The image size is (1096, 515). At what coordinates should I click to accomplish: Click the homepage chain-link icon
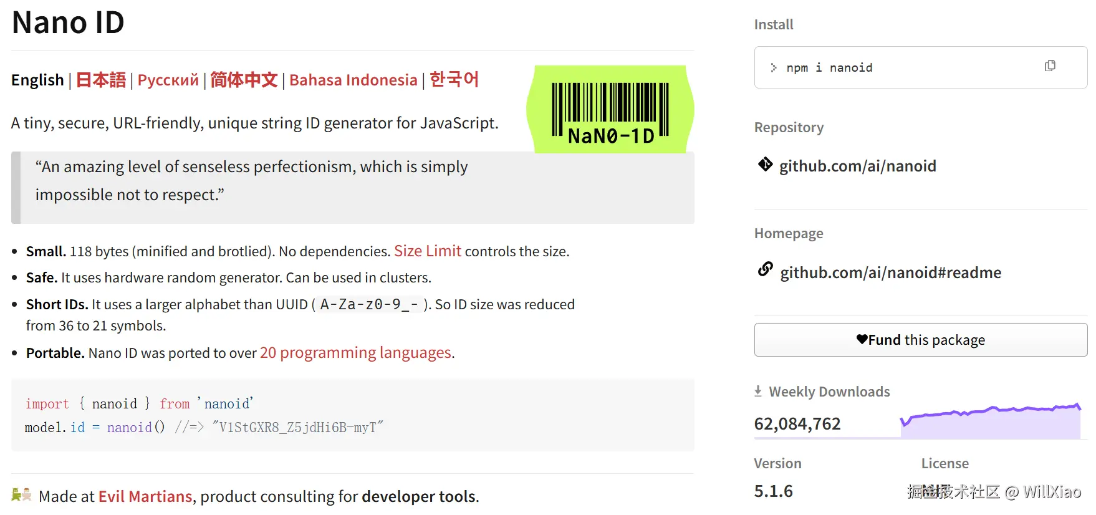[765, 269]
